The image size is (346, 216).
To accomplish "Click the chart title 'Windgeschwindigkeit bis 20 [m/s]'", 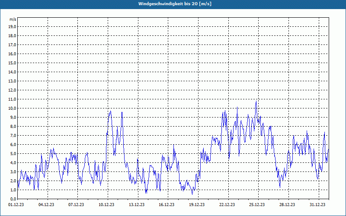I will click(x=175, y=4).
